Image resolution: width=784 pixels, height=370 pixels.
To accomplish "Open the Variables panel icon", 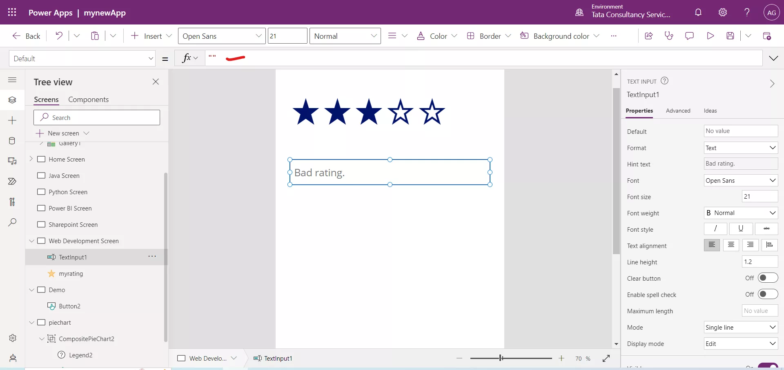I will (12, 202).
